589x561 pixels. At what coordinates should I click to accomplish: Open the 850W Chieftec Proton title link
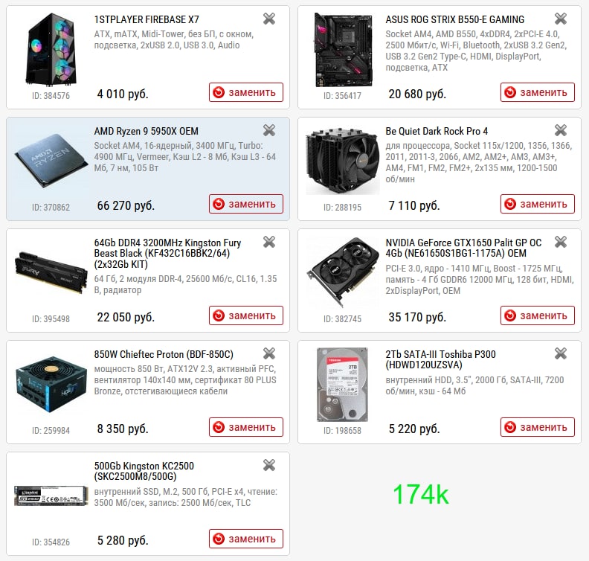[164, 354]
